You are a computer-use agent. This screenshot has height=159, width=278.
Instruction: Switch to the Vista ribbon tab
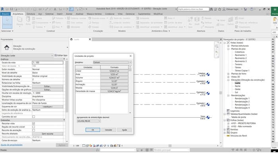[120, 14]
